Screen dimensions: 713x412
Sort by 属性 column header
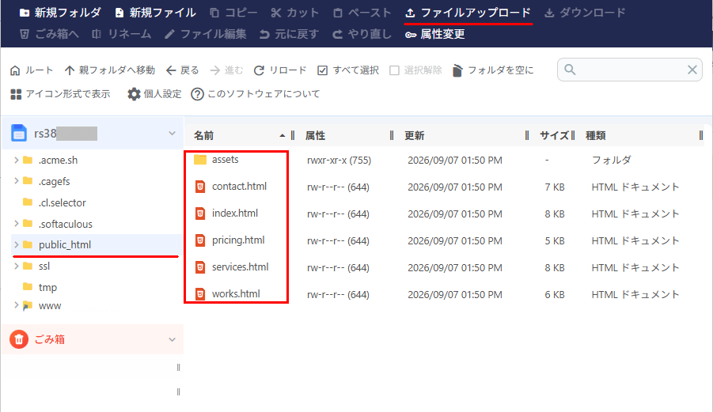pyautogui.click(x=315, y=136)
